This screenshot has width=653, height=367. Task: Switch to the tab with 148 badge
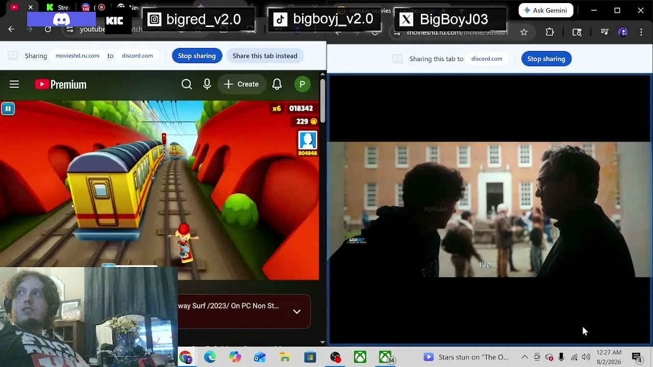(86, 7)
